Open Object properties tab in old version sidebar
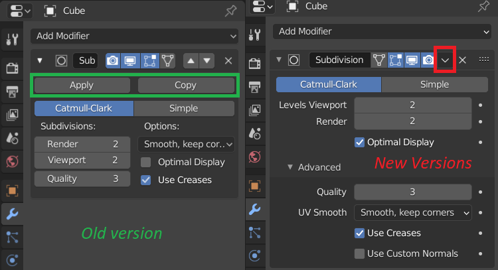Viewport: 498px width, 270px height. tap(12, 190)
